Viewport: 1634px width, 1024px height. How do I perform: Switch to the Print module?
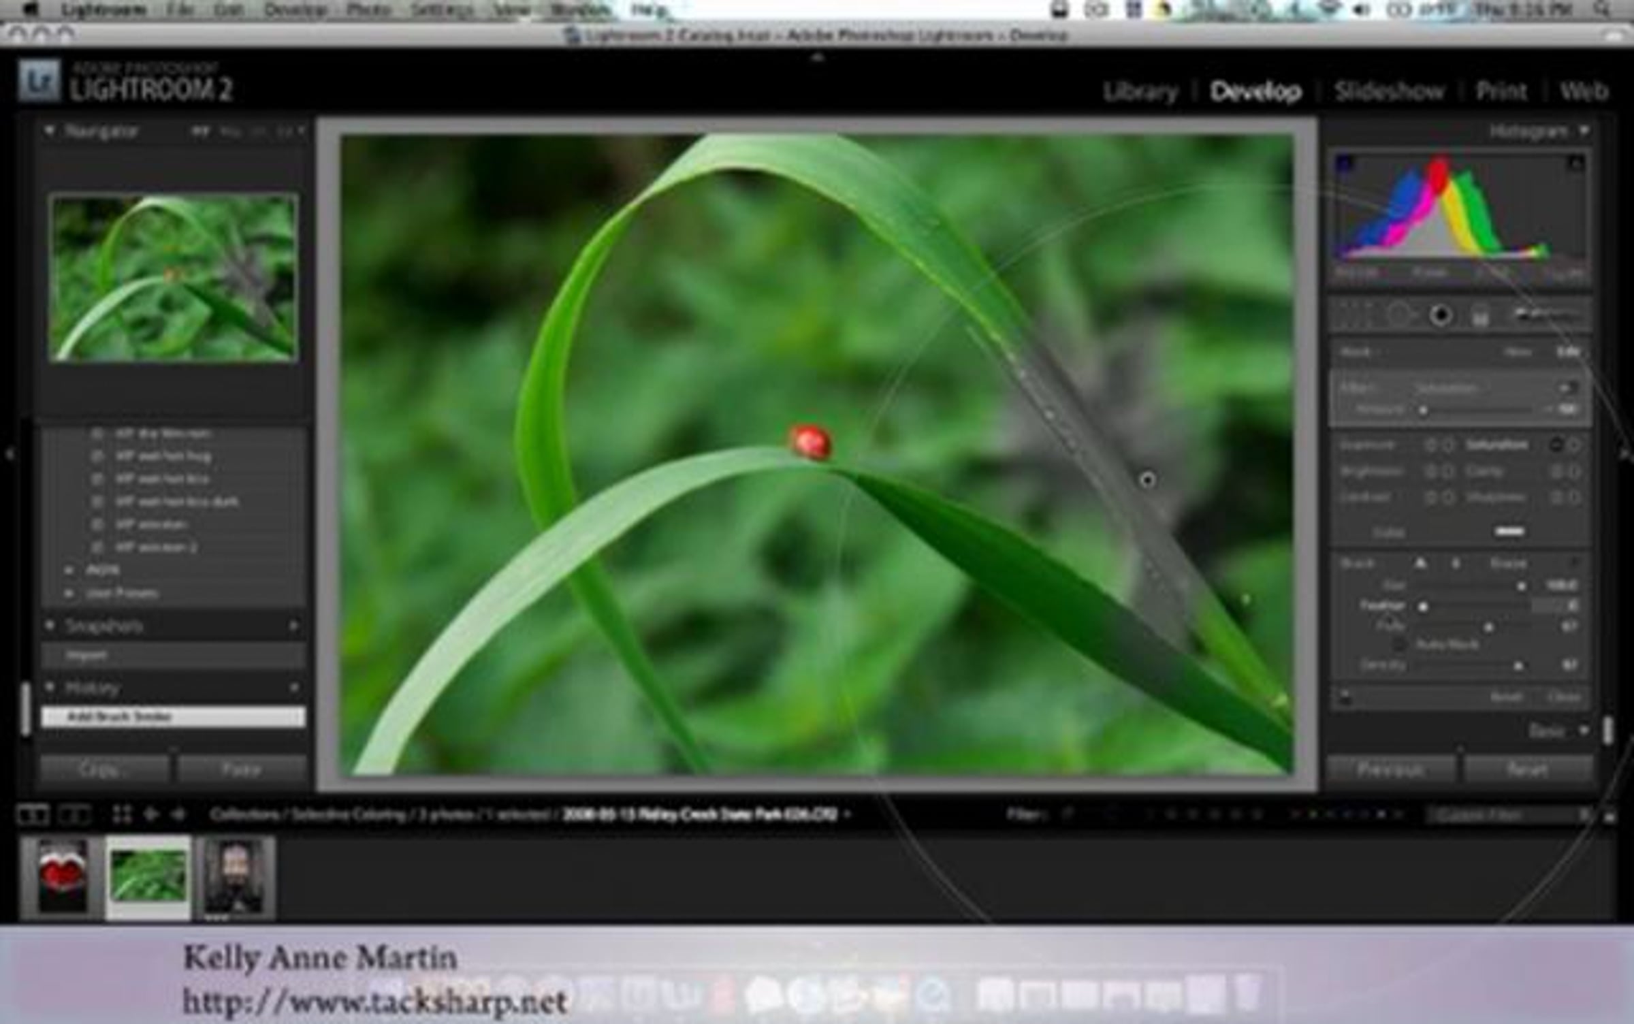pyautogui.click(x=1501, y=91)
